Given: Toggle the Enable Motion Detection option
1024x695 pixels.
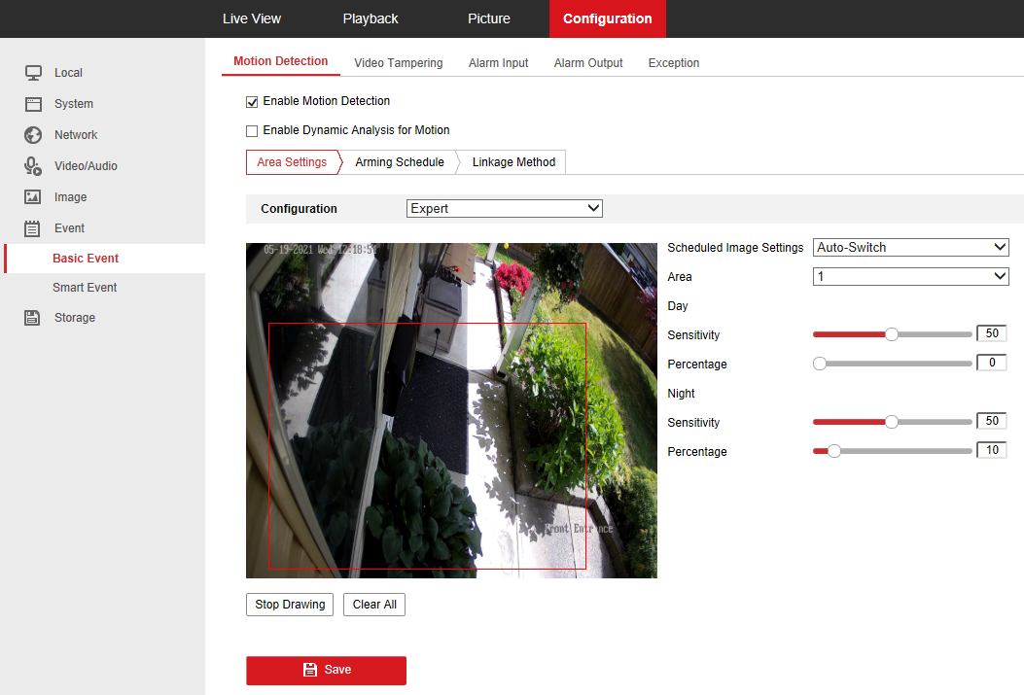Looking at the screenshot, I should pyautogui.click(x=252, y=101).
